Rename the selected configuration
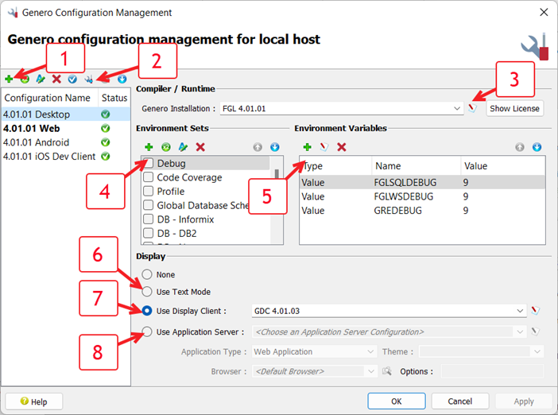 41,79
